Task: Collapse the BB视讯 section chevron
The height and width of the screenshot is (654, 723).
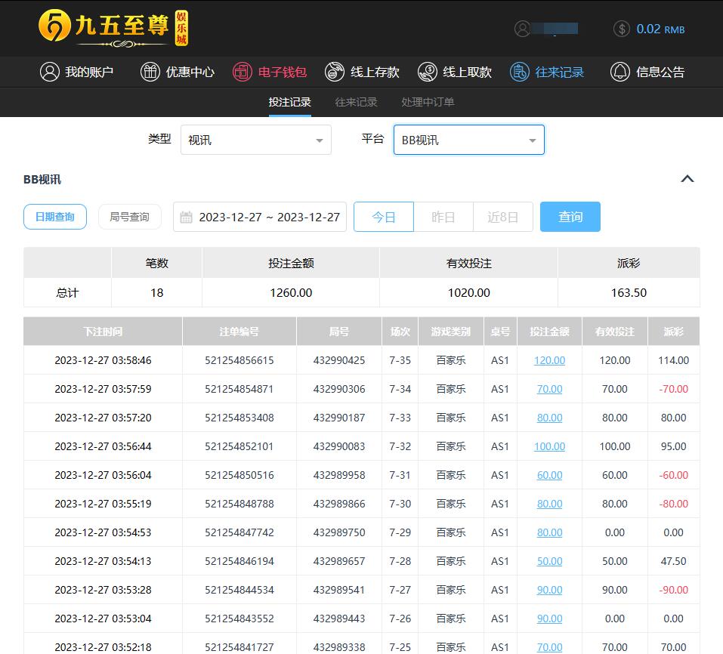Action: coord(687,179)
